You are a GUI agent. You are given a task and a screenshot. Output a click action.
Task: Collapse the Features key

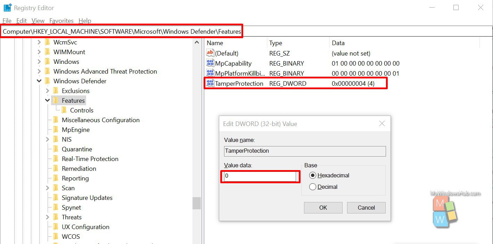[48, 101]
